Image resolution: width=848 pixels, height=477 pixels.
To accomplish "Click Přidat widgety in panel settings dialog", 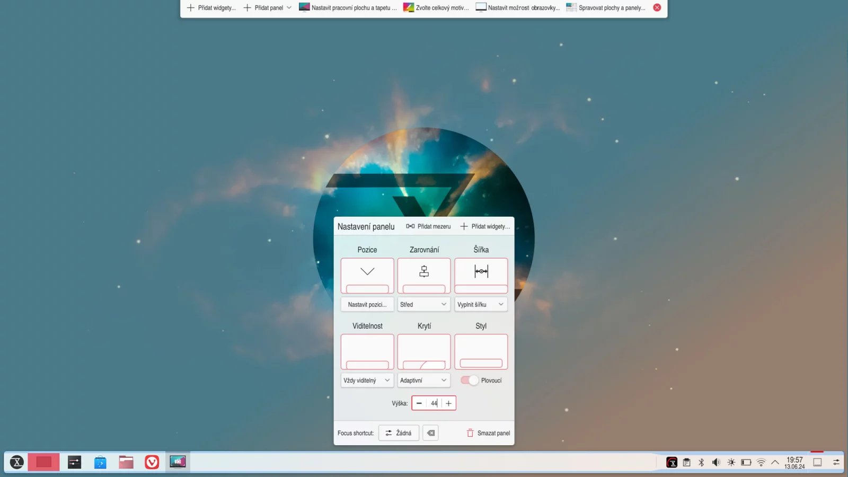I will 485,226.
